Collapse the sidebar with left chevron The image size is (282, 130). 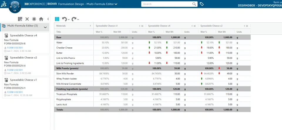[48, 19]
